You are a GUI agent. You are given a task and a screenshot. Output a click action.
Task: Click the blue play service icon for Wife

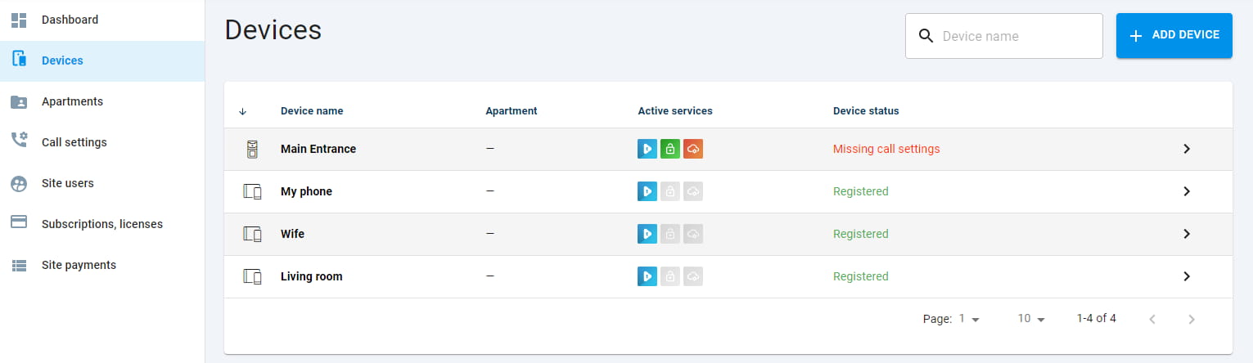[647, 234]
